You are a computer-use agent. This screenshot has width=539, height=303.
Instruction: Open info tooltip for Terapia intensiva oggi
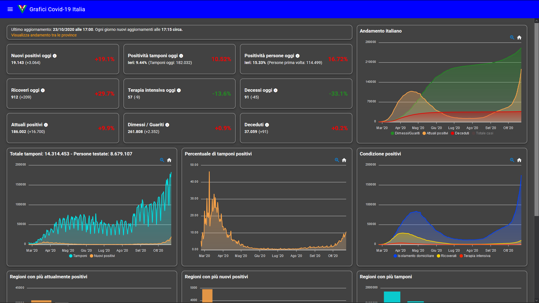pos(179,90)
